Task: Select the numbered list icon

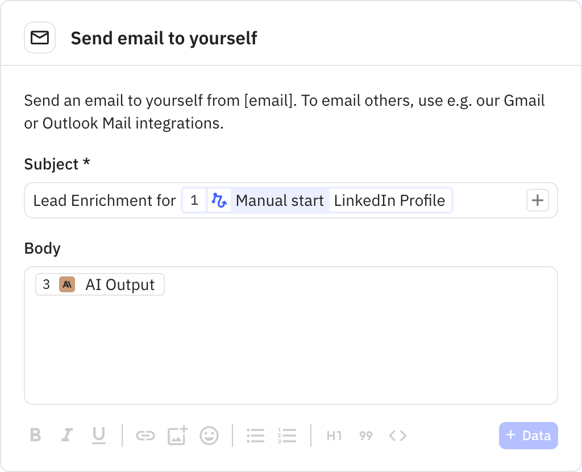Action: (x=287, y=436)
